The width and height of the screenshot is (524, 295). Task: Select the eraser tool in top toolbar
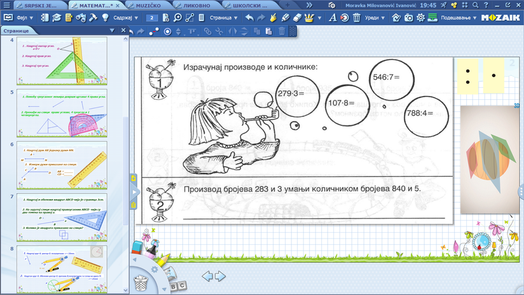(297, 18)
